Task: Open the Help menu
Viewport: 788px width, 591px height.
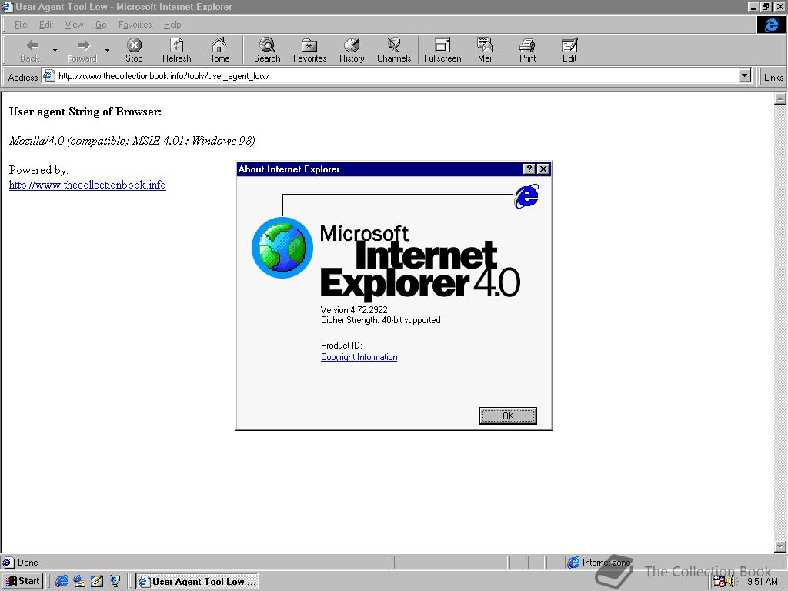Action: [172, 25]
